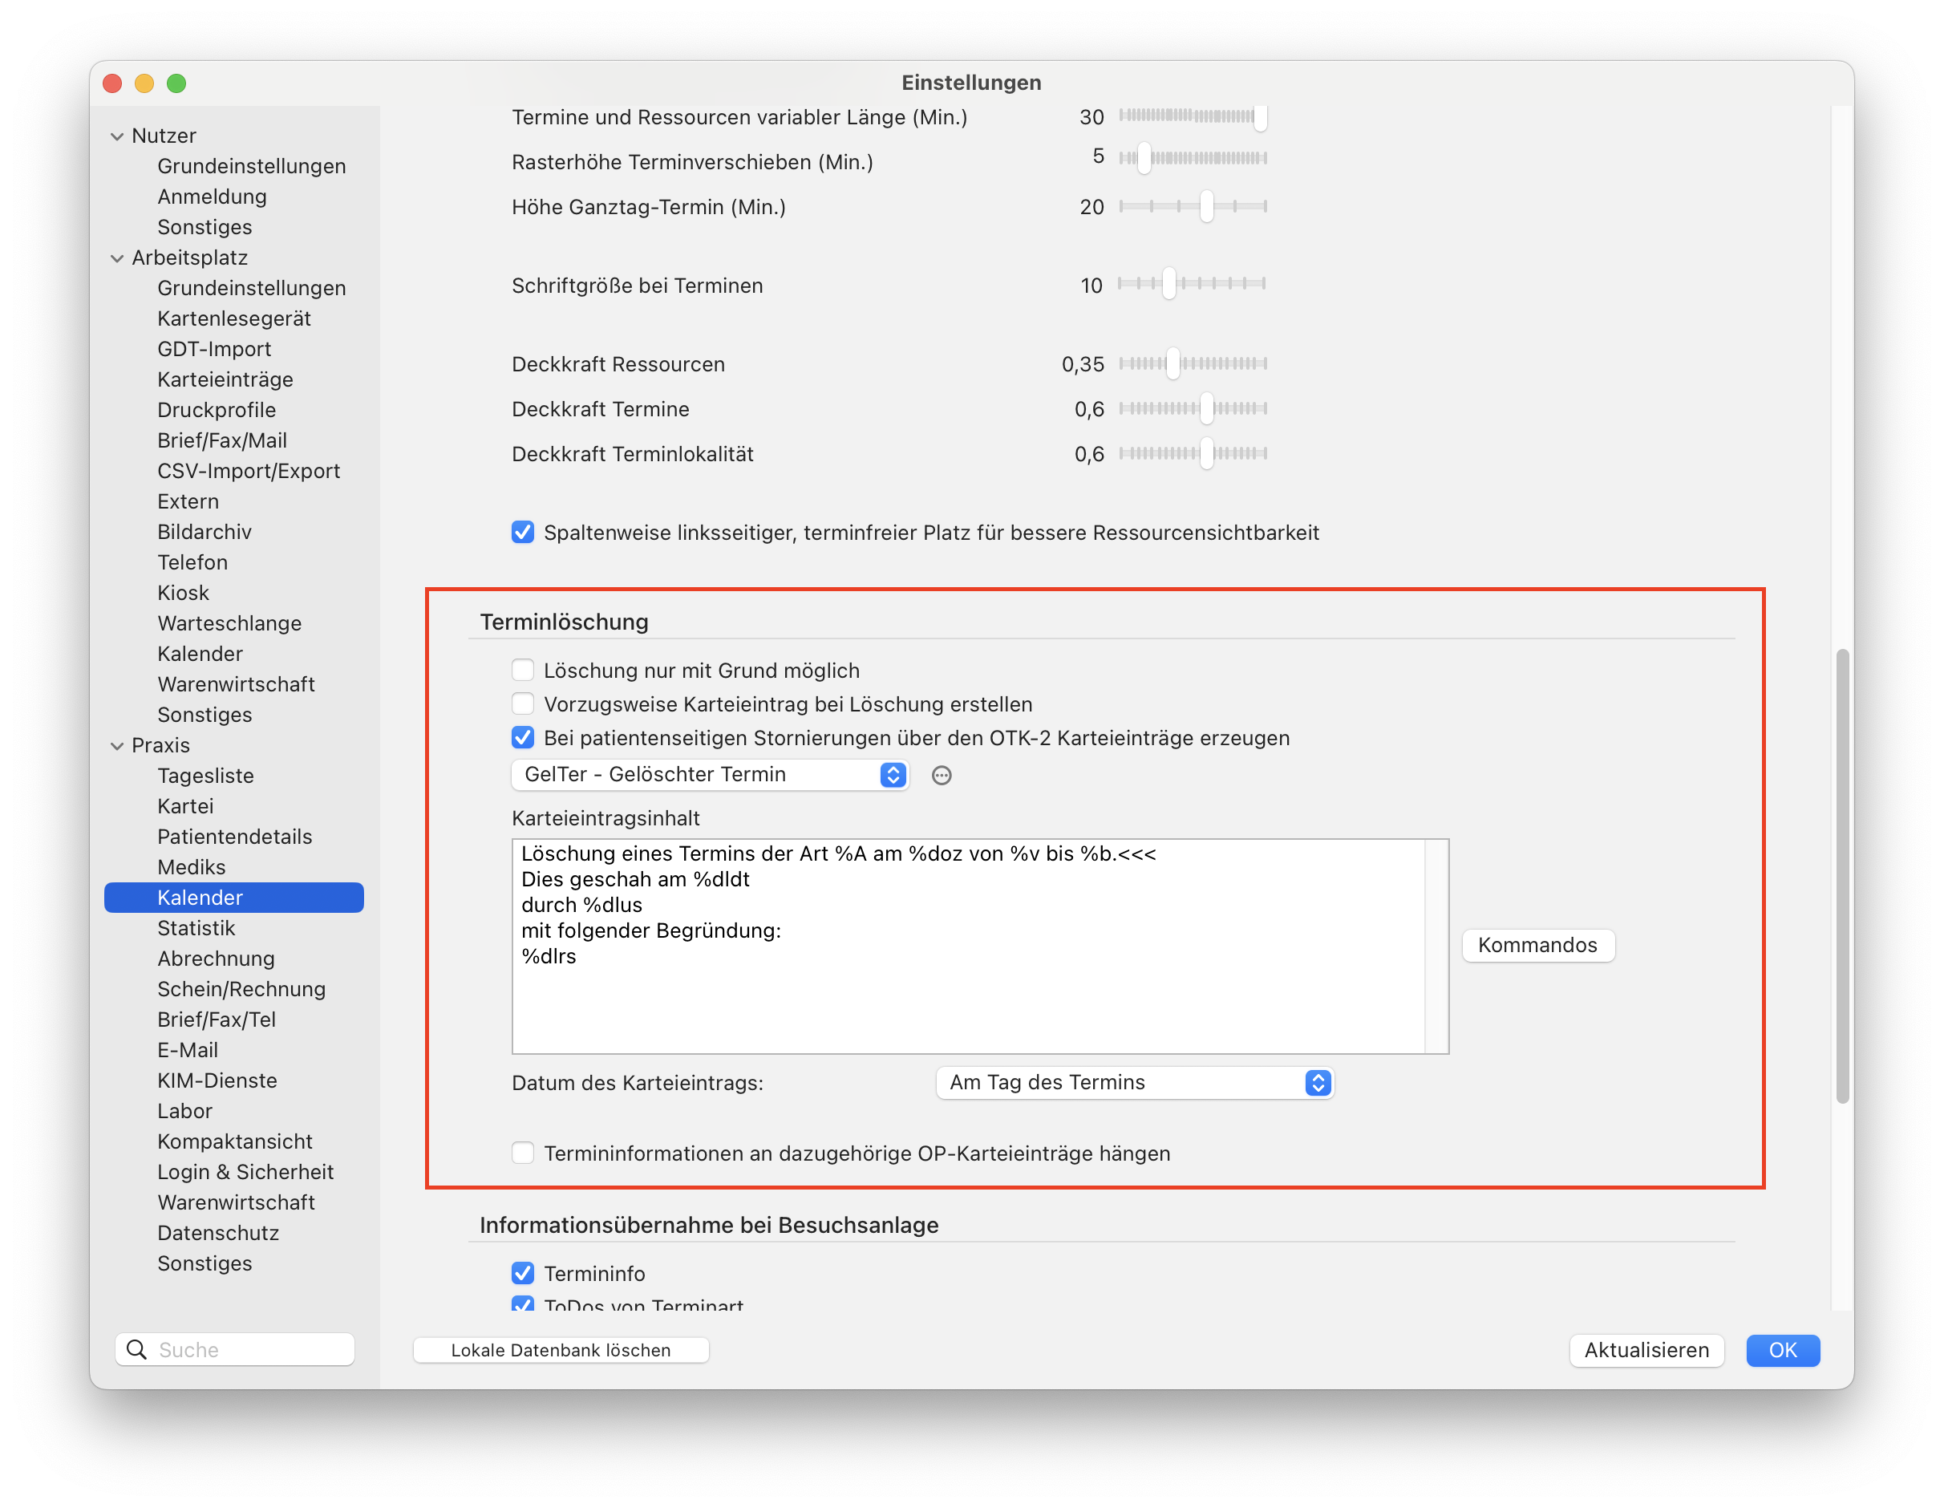Toggle Spaltenweise linksseitiger terminfreier Platz checkbox

tap(523, 533)
